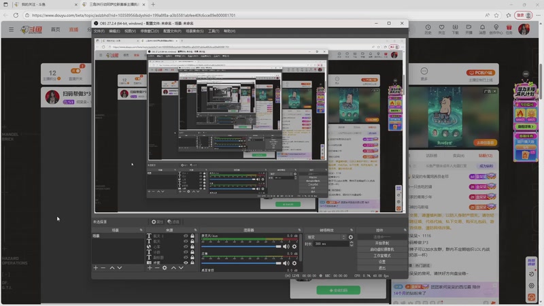Screen dimensions: 544x306
Task: Open OBS 工具(T) menu
Action: [214, 31]
